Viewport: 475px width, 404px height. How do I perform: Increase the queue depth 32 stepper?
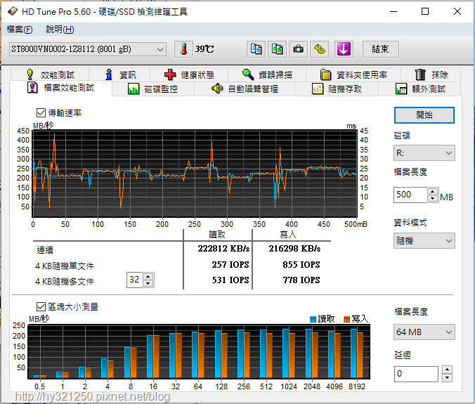(x=148, y=276)
